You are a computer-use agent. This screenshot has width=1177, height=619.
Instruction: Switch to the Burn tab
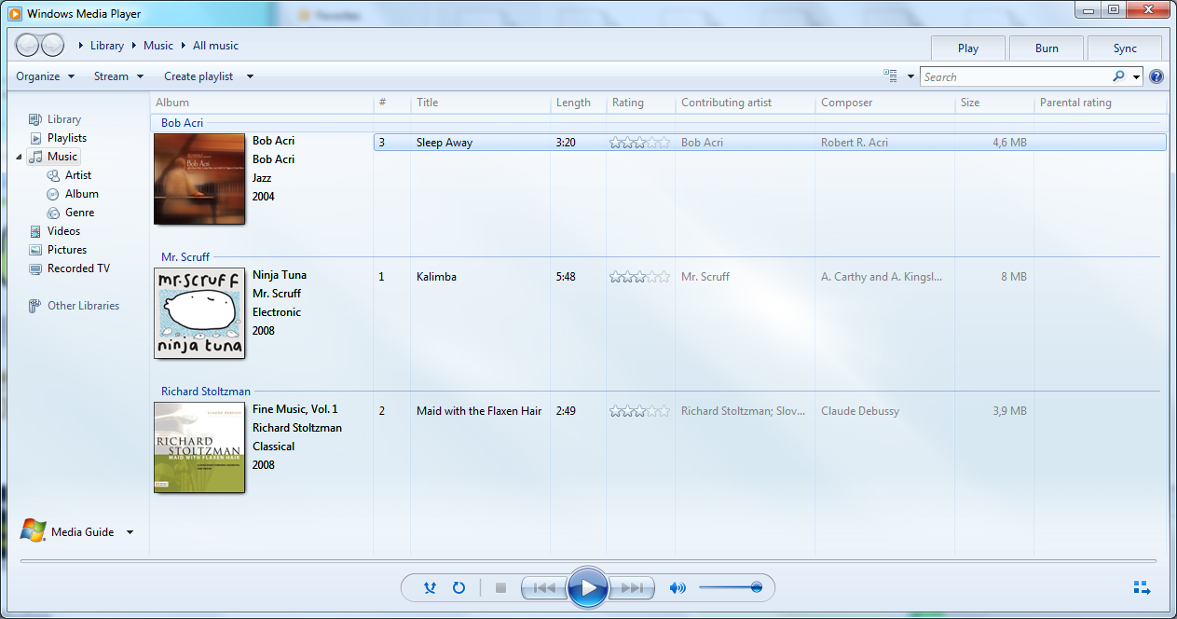[1047, 48]
